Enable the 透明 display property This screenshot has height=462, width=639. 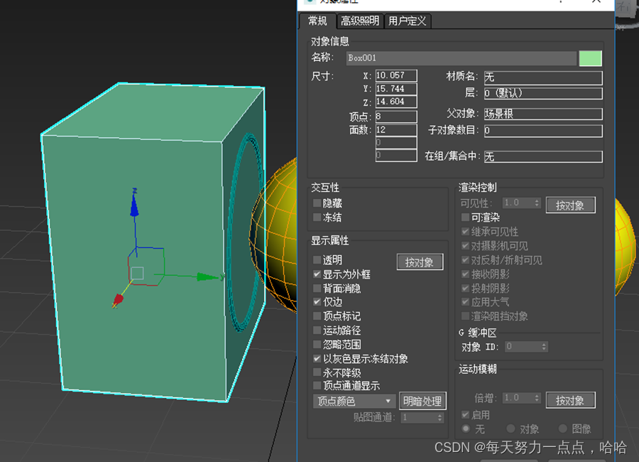pyautogui.click(x=317, y=259)
